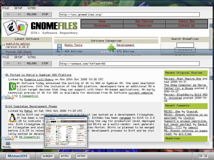Open the ari-free user link
Viewport: 214px width, 160px height.
click(185, 134)
